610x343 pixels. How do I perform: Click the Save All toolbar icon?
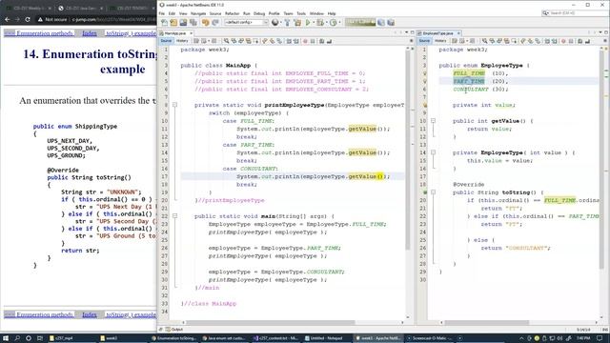click(193, 23)
